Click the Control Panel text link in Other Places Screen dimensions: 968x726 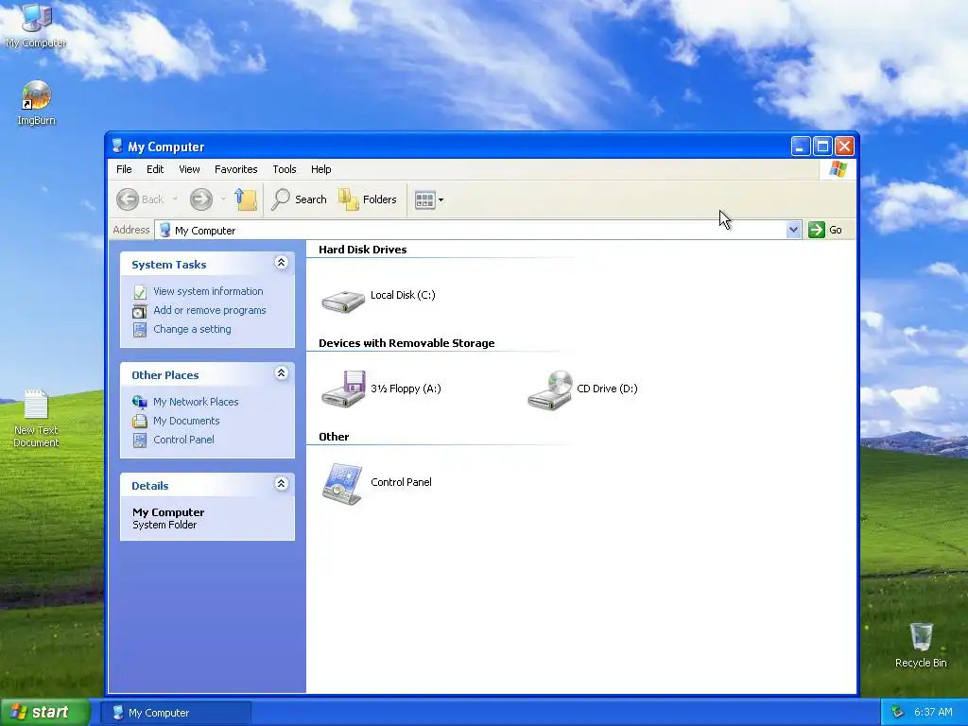(183, 441)
